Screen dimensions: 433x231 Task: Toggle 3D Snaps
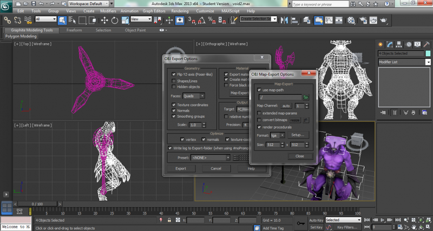pyautogui.click(x=192, y=20)
